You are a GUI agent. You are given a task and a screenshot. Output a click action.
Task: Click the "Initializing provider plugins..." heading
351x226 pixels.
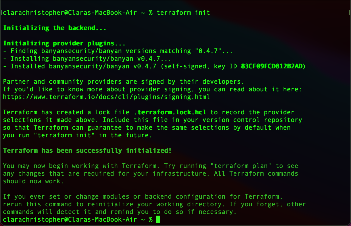tap(64, 43)
